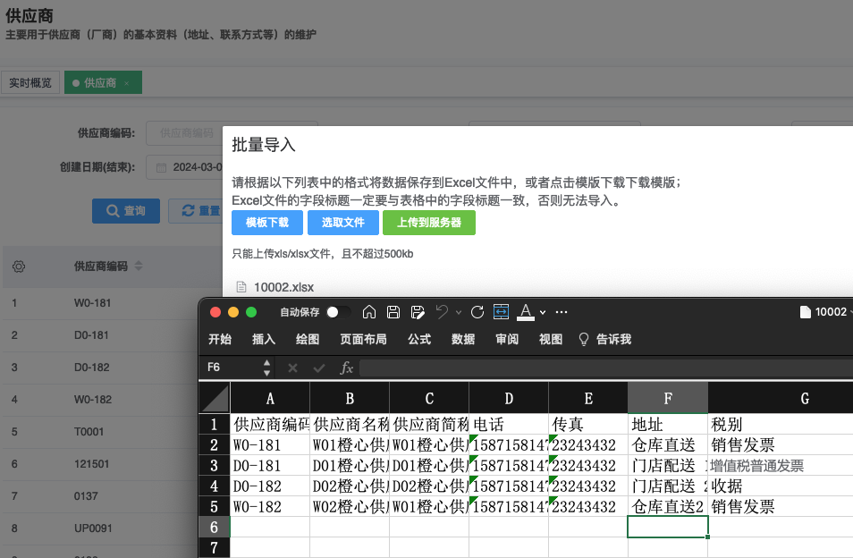
Task: Click the 选取文件 button
Action: click(342, 223)
